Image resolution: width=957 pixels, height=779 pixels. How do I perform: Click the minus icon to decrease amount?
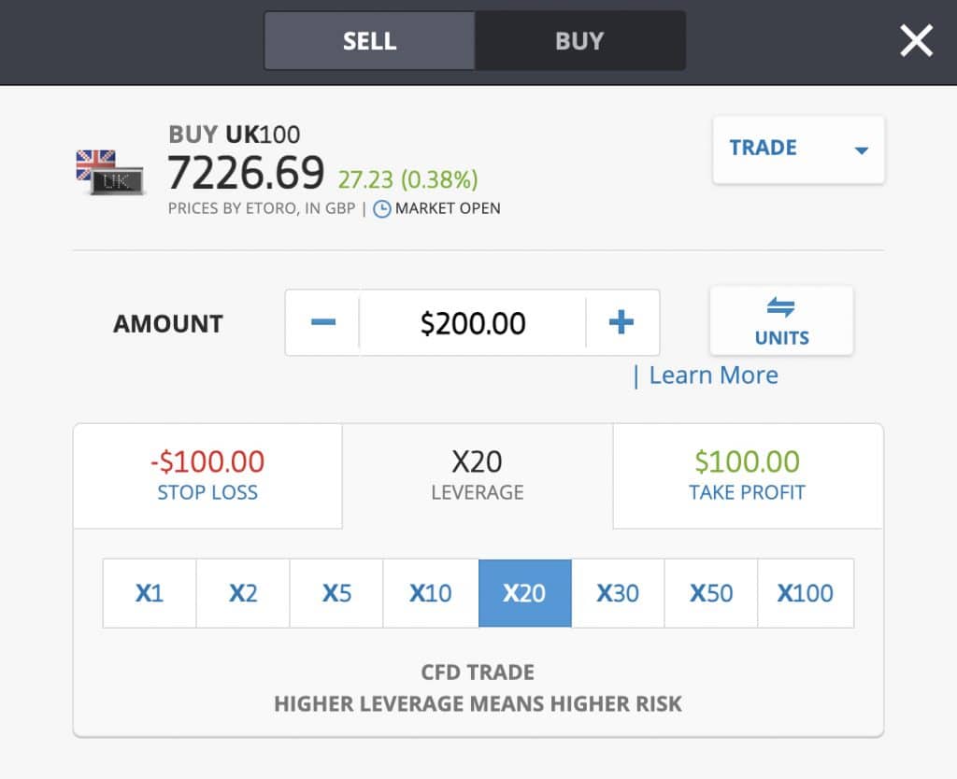click(x=323, y=323)
